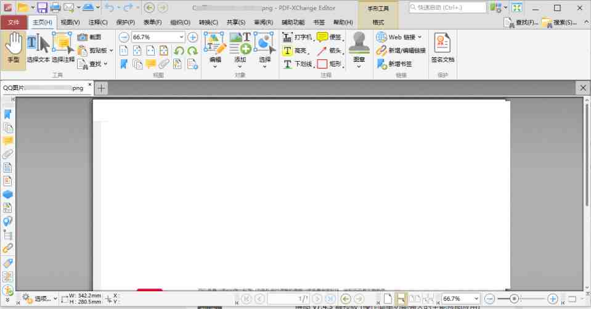Image resolution: width=591 pixels, height=309 pixels.
Task: Choose the Arrow annotation tool (箭头)
Action: pyautogui.click(x=330, y=51)
